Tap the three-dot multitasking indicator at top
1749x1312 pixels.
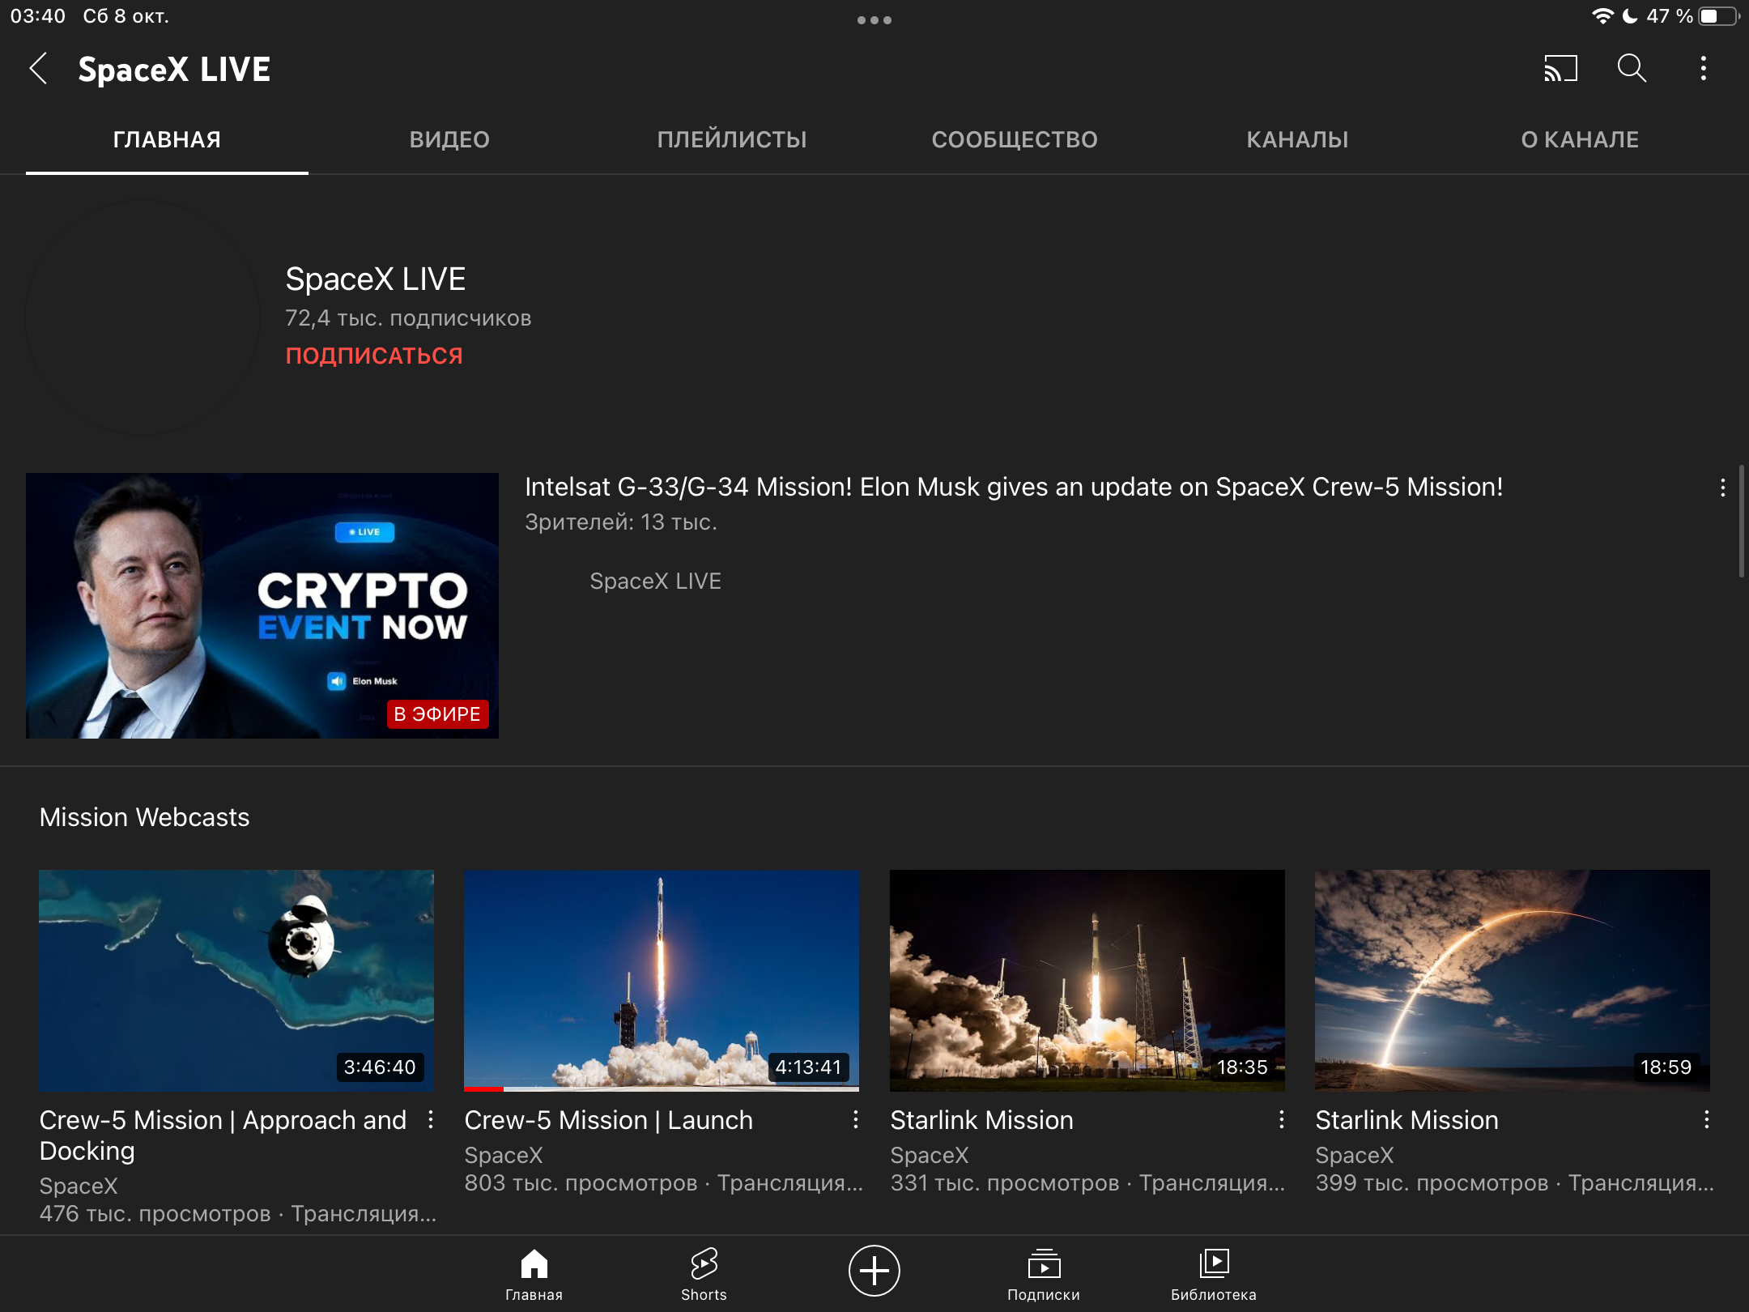point(874,20)
